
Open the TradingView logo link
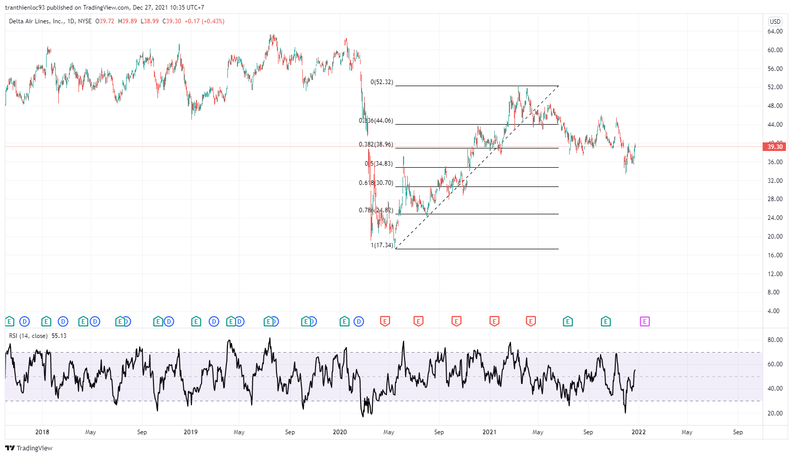tap(29, 448)
